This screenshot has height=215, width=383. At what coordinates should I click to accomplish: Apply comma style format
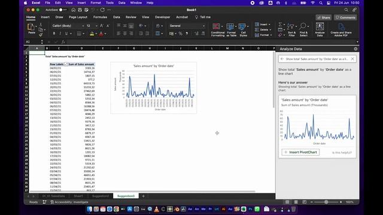[x=187, y=33]
